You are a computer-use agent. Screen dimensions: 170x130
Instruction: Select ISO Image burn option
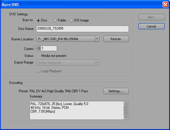71,20
